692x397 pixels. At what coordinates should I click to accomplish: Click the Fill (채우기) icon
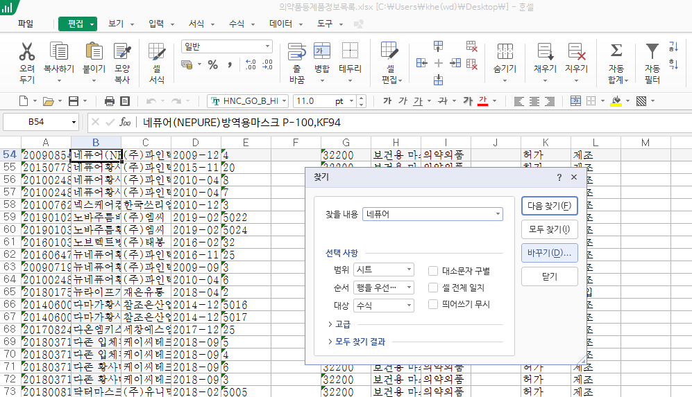click(545, 51)
